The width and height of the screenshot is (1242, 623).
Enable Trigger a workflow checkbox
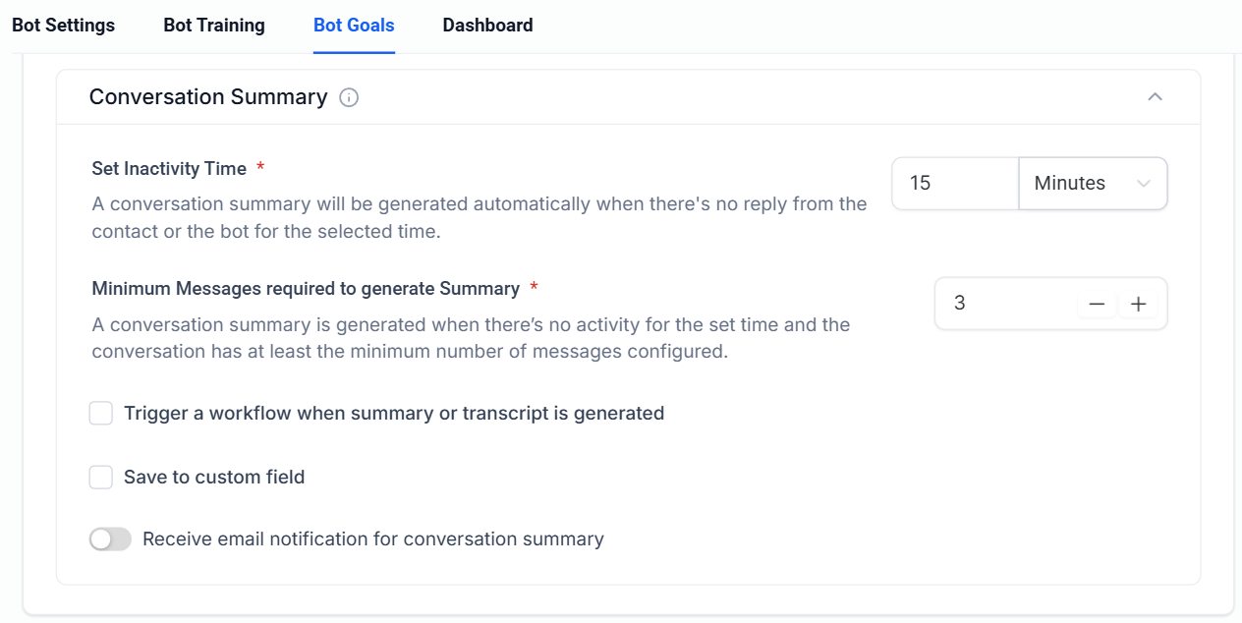coord(101,414)
